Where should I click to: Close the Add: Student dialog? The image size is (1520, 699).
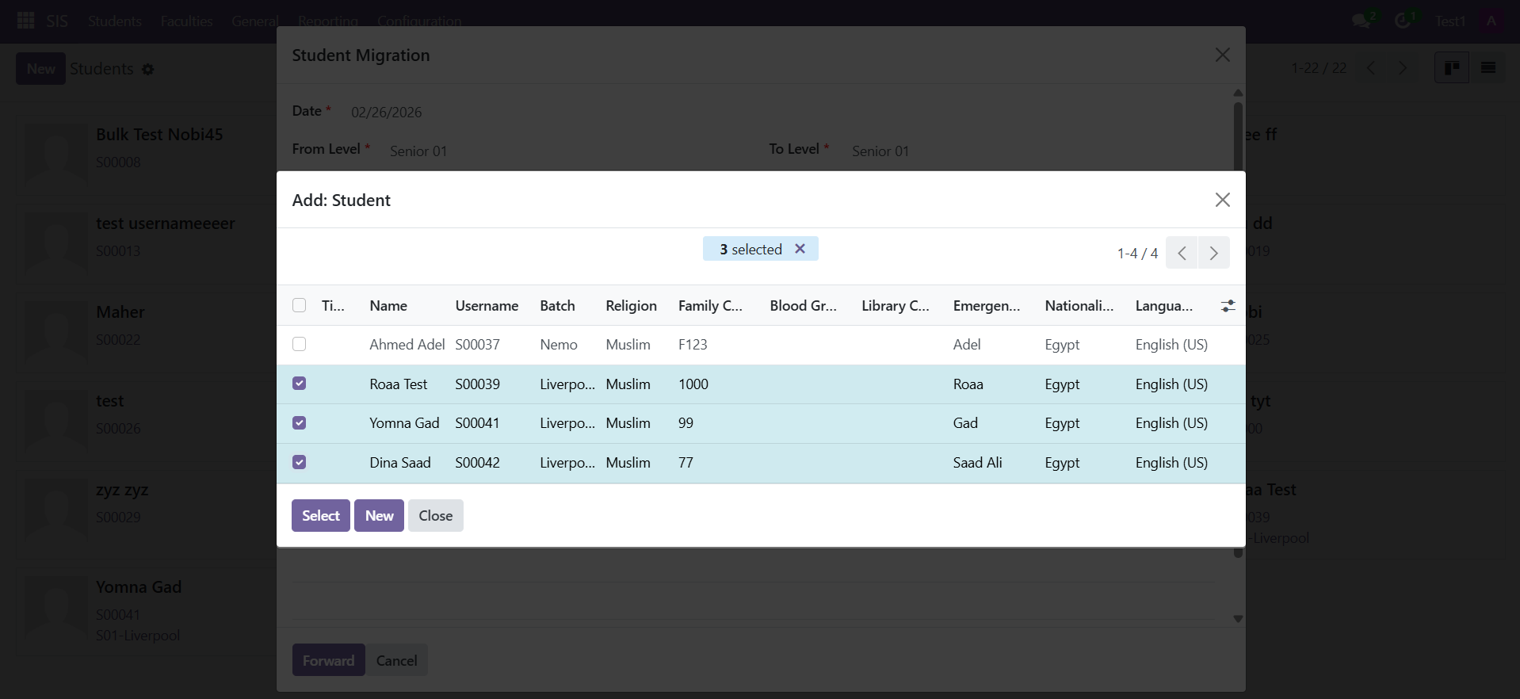point(1223,200)
